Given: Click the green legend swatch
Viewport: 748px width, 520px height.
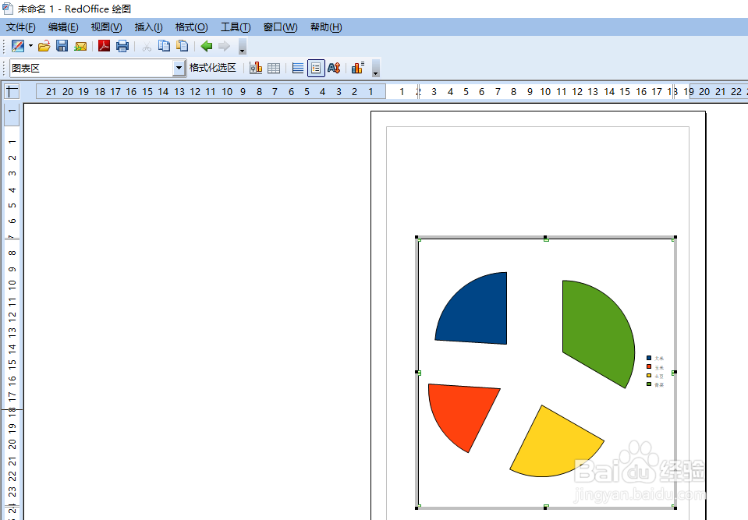Looking at the screenshot, I should (649, 384).
